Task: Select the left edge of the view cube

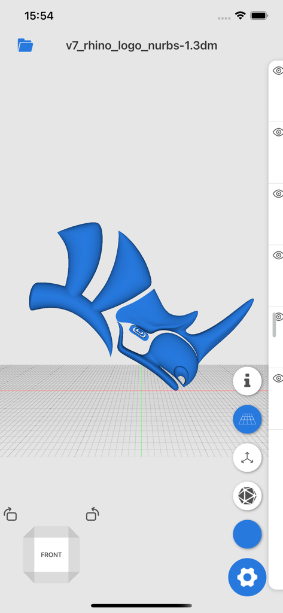Action: 29,555
